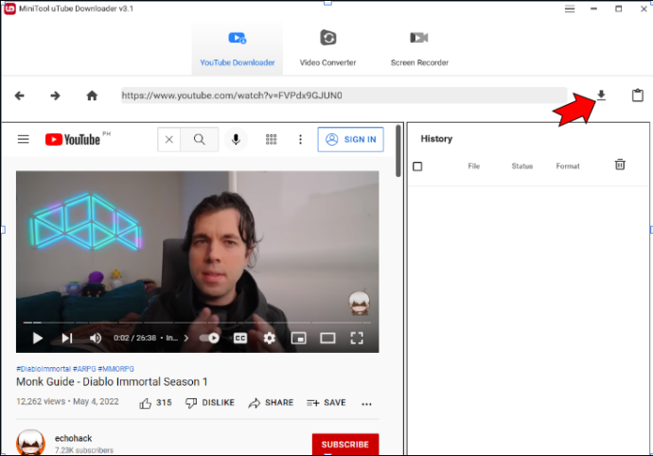The width and height of the screenshot is (653, 456).
Task: Click the clipboard paste icon
Action: click(637, 96)
